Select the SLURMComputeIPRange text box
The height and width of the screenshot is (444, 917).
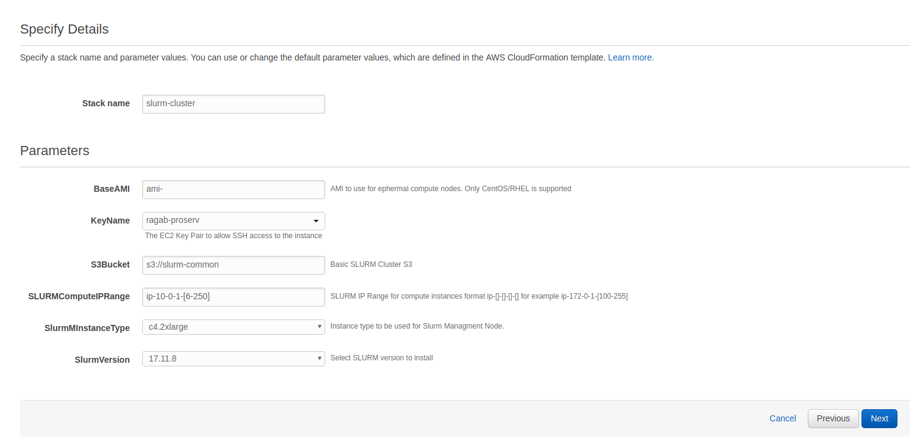click(x=233, y=297)
